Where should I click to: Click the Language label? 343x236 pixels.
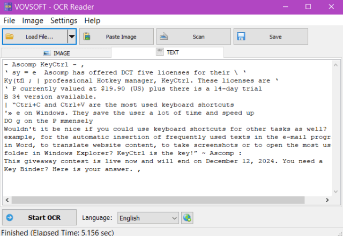97,218
